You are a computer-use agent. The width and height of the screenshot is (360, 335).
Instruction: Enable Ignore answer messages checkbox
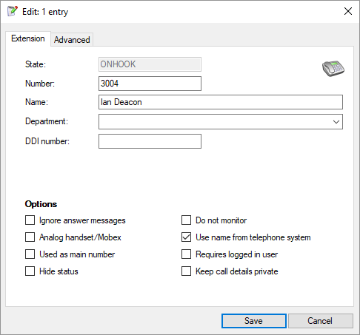(x=30, y=220)
